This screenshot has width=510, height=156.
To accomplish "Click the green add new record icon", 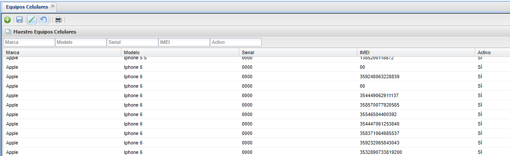I will point(7,20).
